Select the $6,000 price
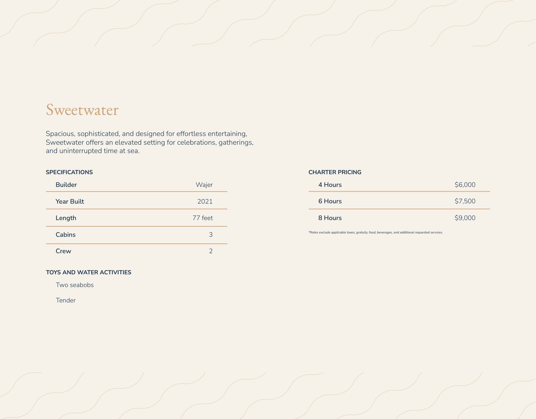536x419 pixels. pyautogui.click(x=465, y=185)
